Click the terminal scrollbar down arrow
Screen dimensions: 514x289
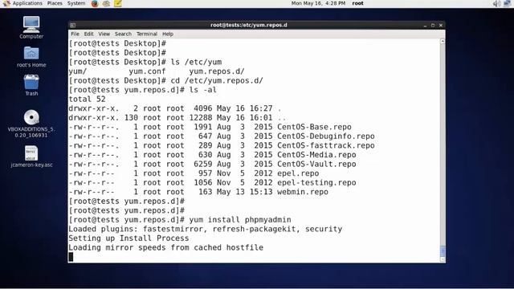tap(443, 259)
